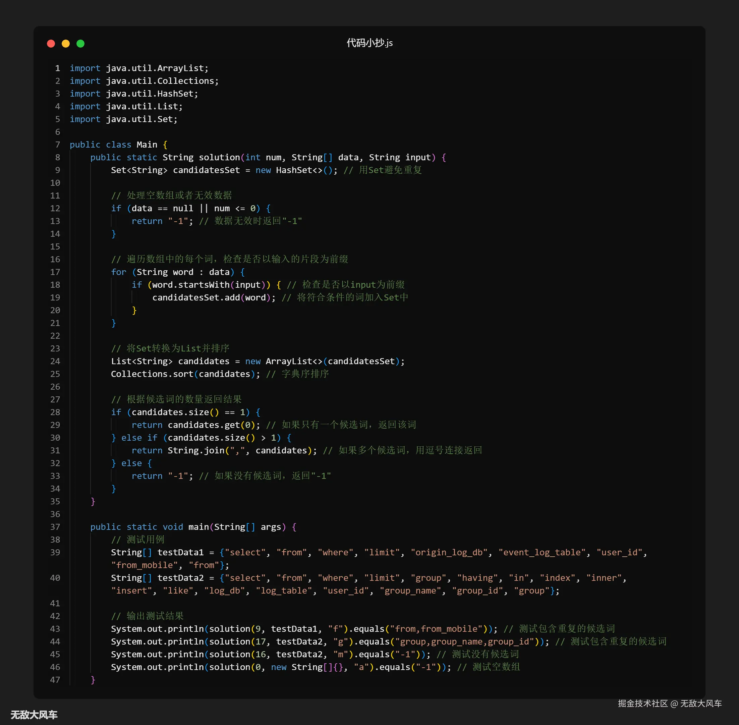Click the solution method name in its declaration
This screenshot has height=725, width=739.
coord(219,158)
